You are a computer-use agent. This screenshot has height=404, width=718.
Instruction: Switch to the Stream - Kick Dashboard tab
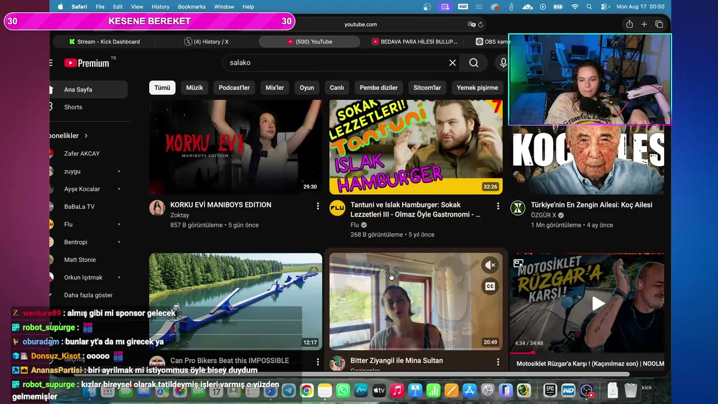pyautogui.click(x=104, y=42)
